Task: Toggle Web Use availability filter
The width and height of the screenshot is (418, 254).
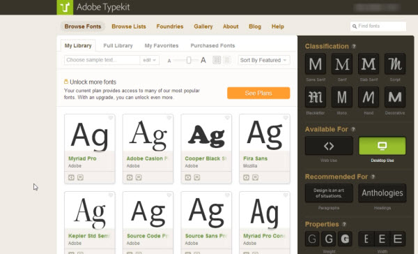Action: pos(329,146)
